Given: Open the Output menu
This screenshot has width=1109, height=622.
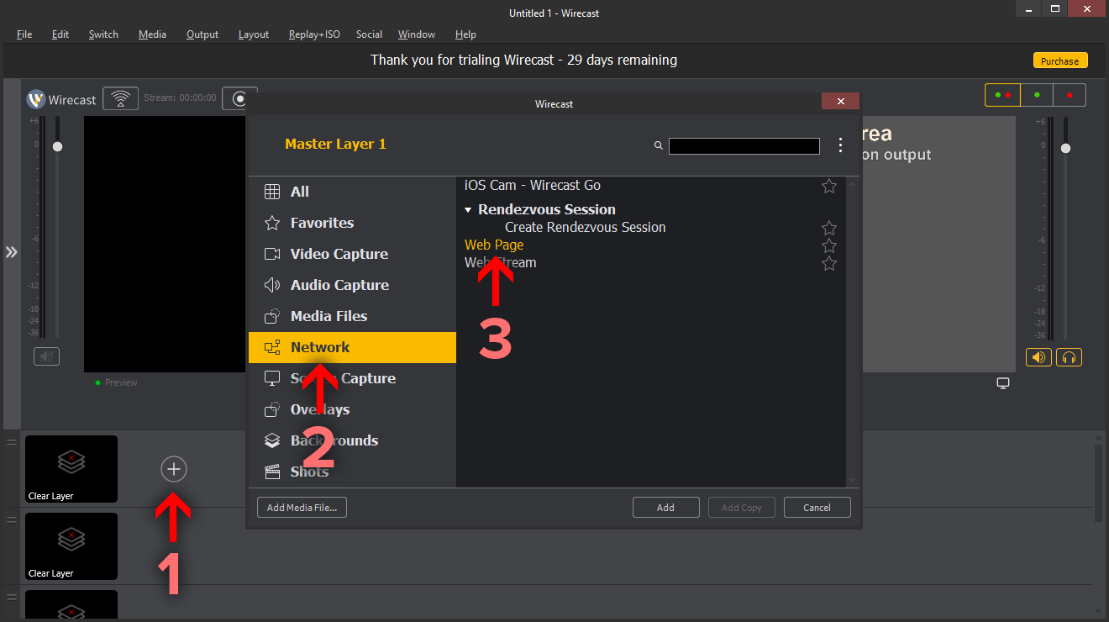Looking at the screenshot, I should pyautogui.click(x=202, y=34).
